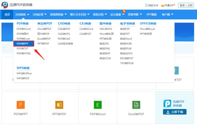Open the 开通VIP link text

(169, 5)
